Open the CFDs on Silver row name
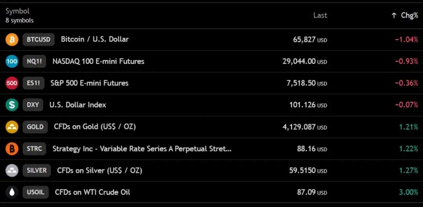This screenshot has width=423, height=207. tap(99, 170)
